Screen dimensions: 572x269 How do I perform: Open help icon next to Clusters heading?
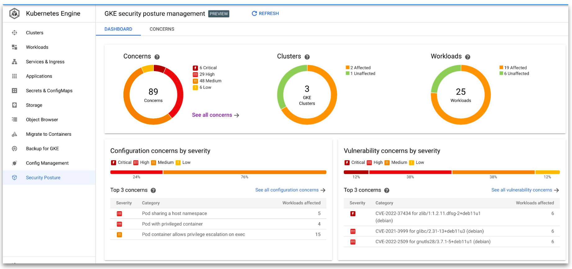click(307, 57)
